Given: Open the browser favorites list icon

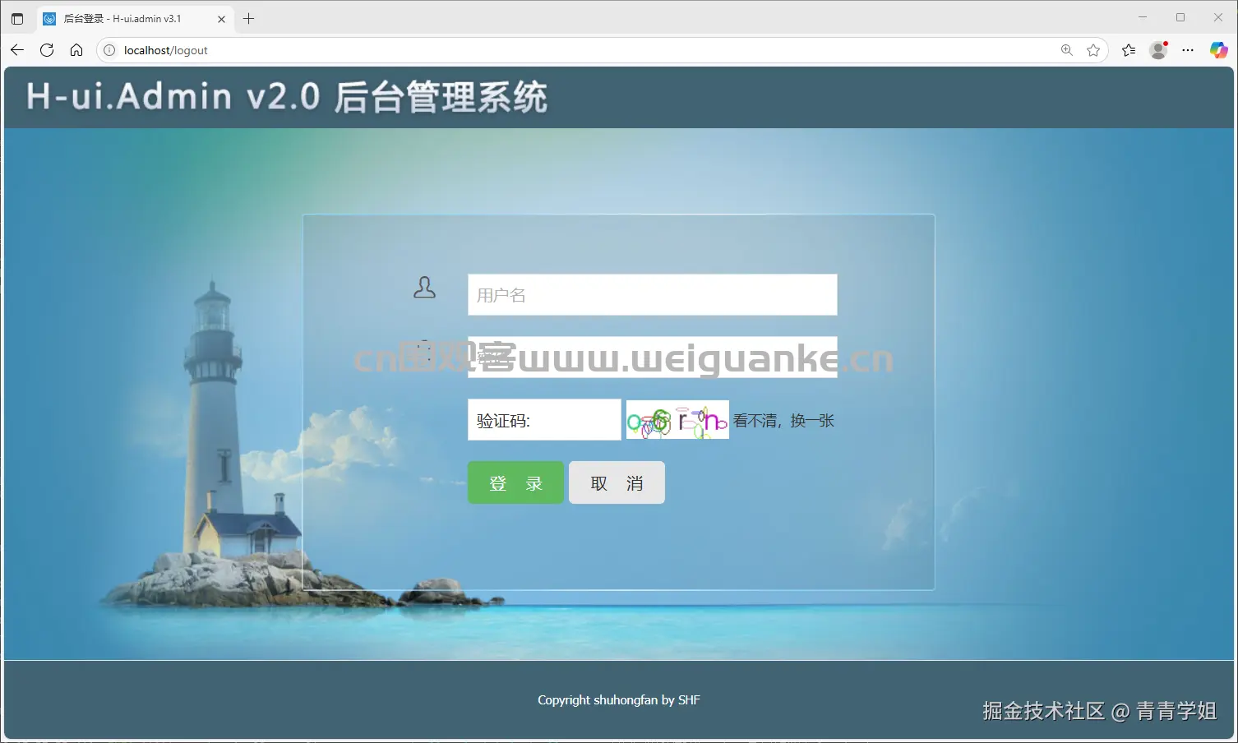Looking at the screenshot, I should 1128,49.
